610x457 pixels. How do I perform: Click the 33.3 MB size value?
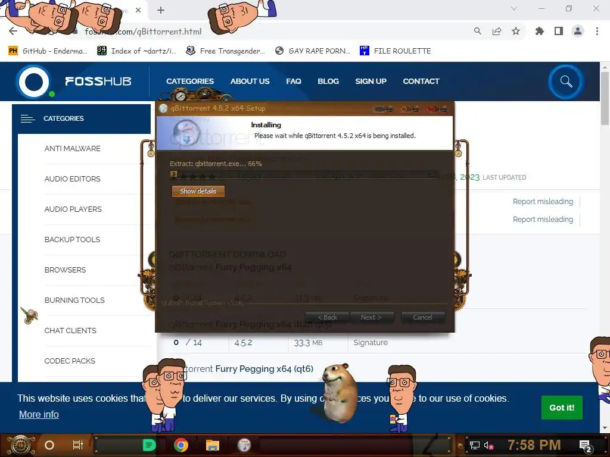(x=308, y=343)
